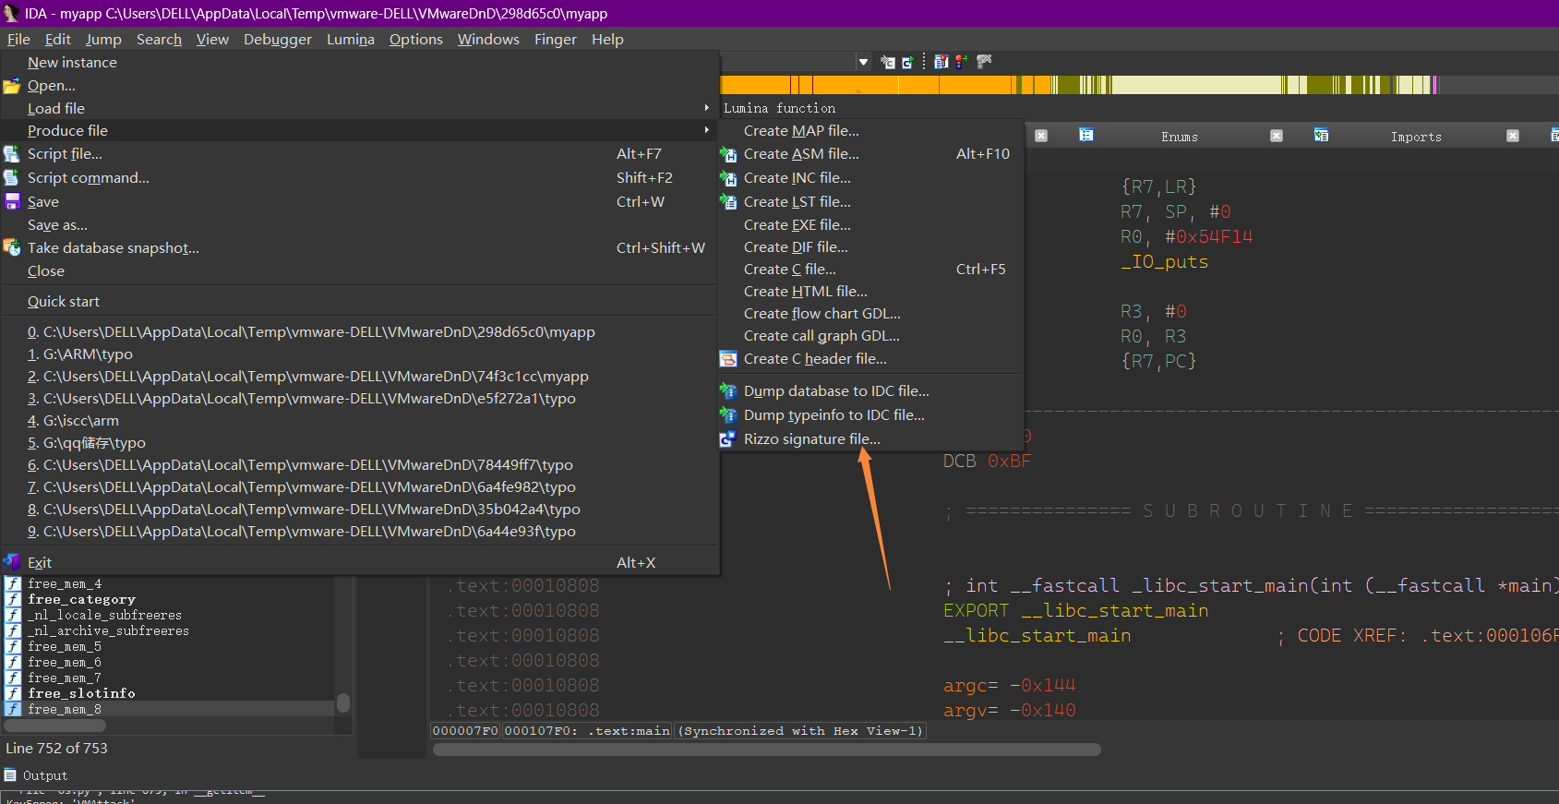The image size is (1559, 804).
Task: Close the Enums tab
Action: 1277,136
